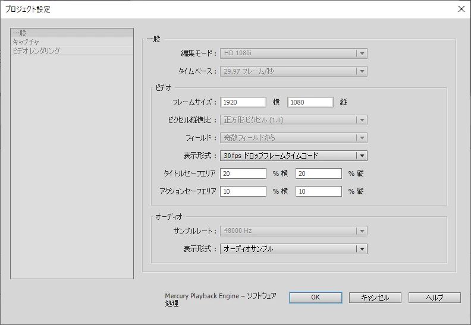The height and width of the screenshot is (325, 471).
Task: Open the 編集モード dropdown showing HD 1080i
Action: click(x=293, y=53)
